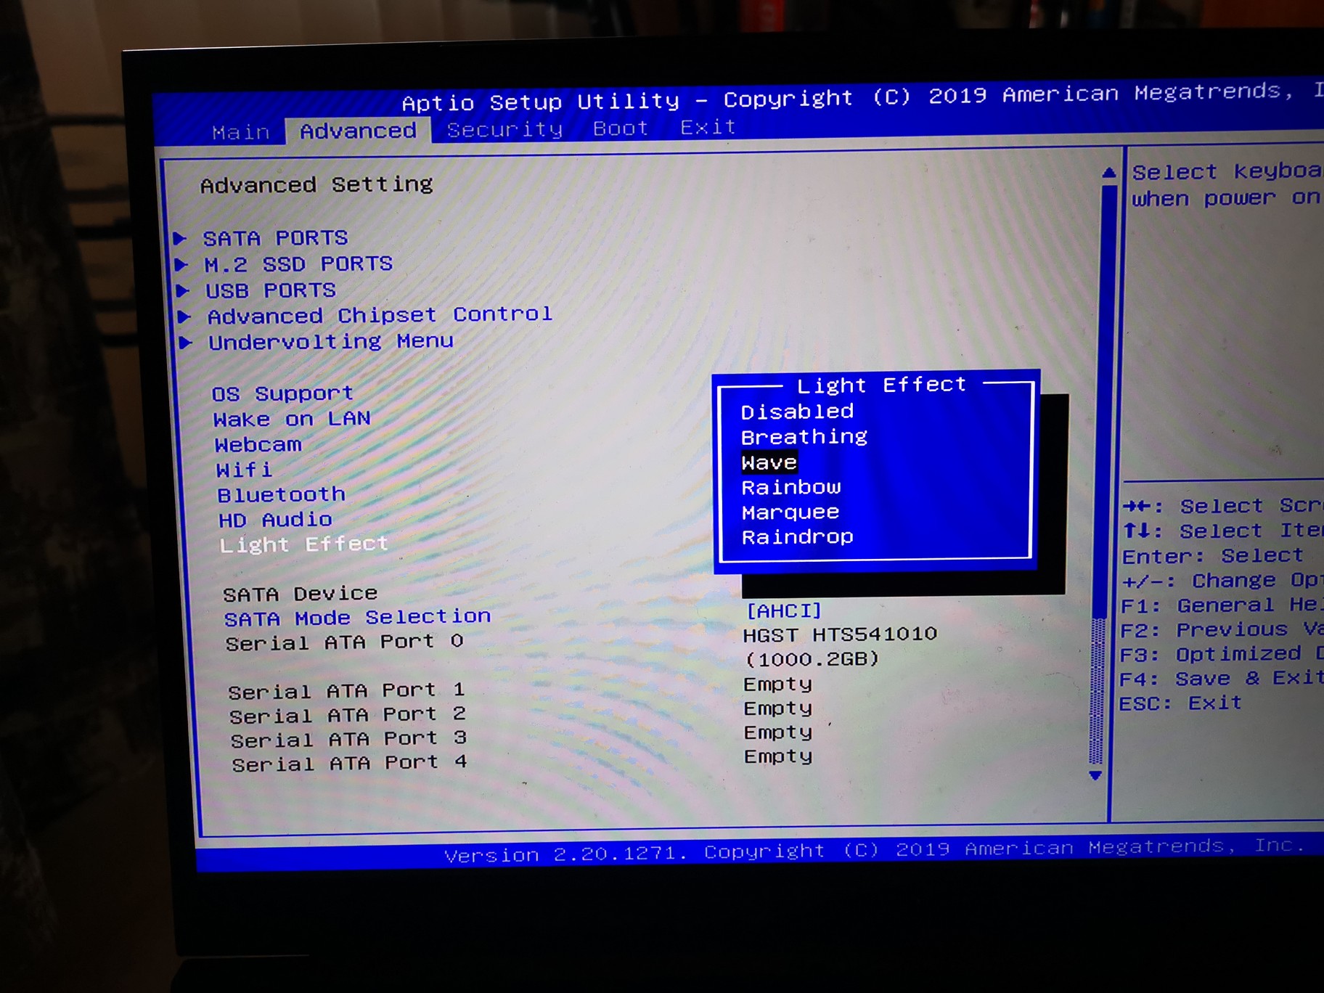
Task: Choose Marquee light effect
Action: point(790,512)
